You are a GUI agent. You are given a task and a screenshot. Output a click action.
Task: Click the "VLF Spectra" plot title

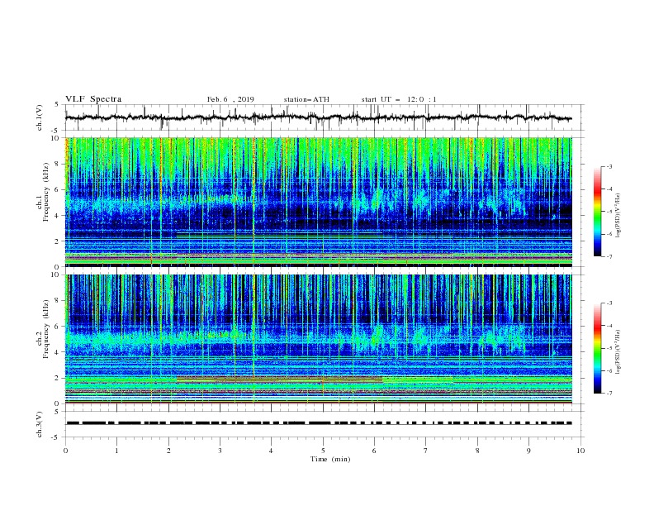click(93, 99)
